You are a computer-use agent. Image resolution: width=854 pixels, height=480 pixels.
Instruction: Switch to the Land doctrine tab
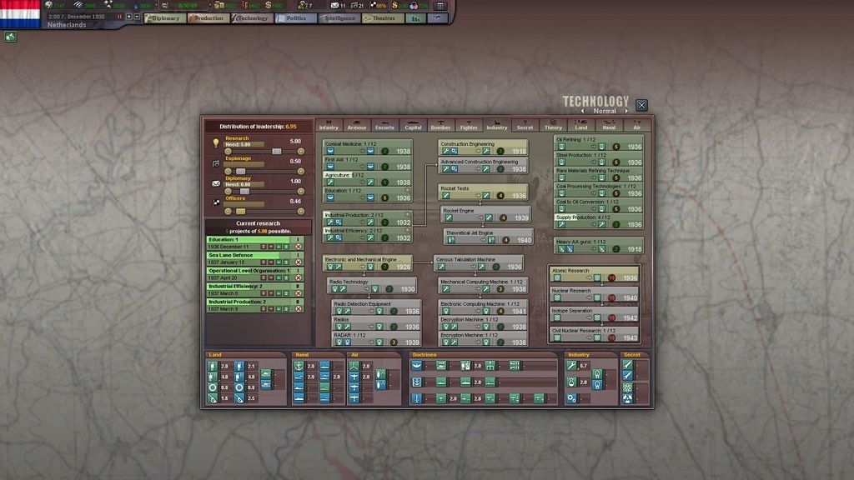(581, 126)
